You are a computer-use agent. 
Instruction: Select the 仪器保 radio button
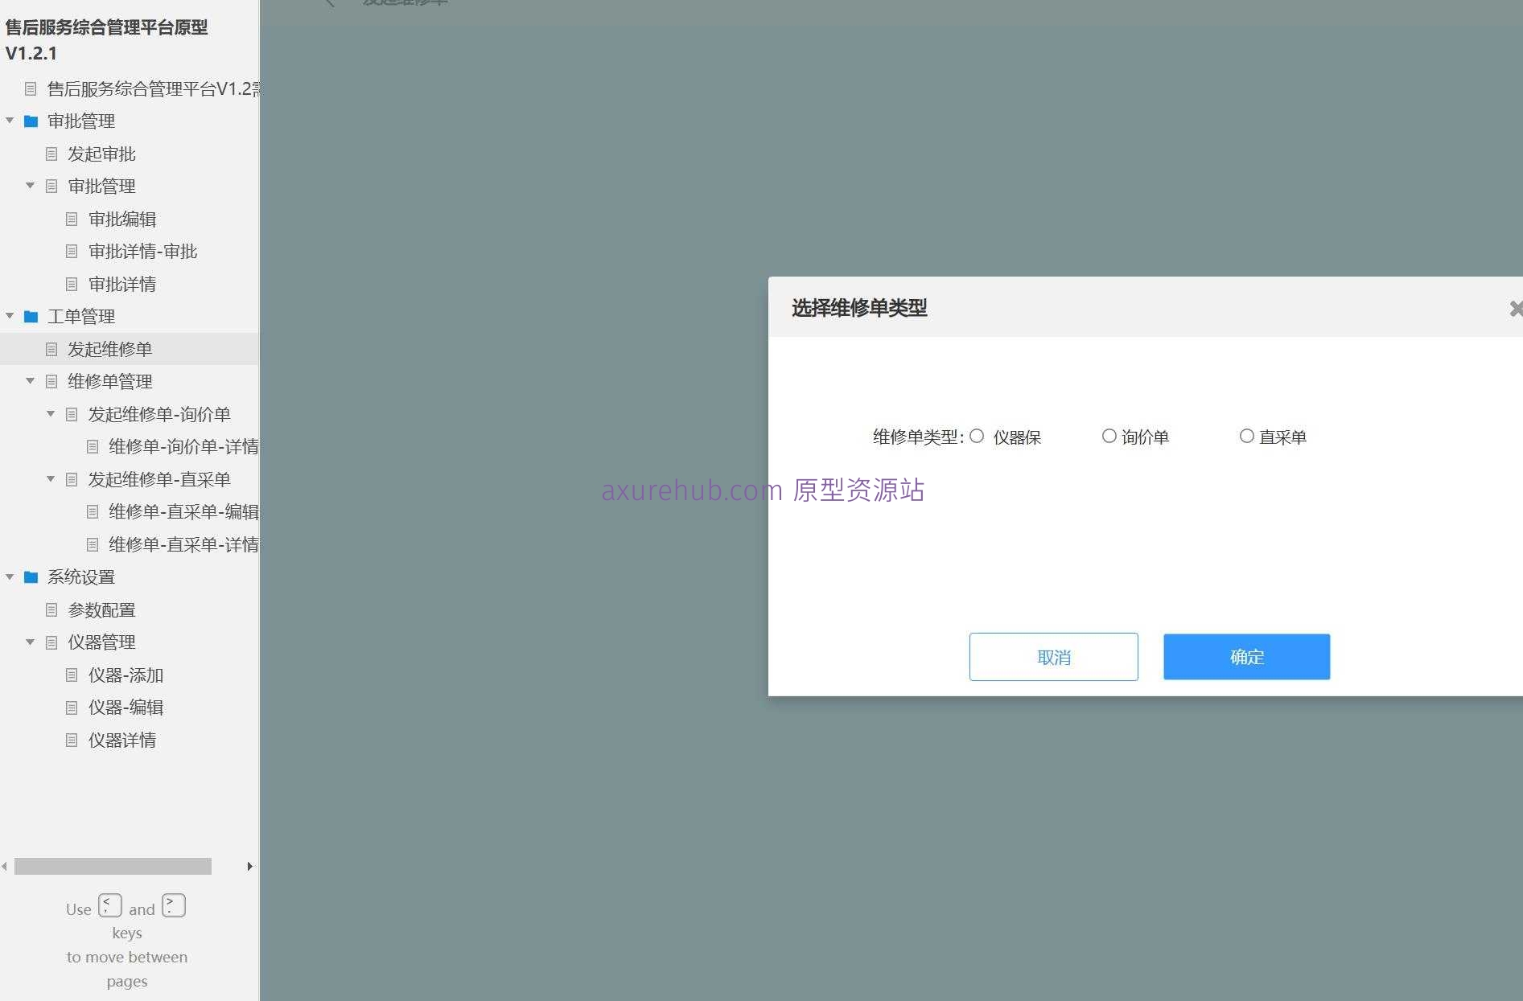(x=978, y=436)
